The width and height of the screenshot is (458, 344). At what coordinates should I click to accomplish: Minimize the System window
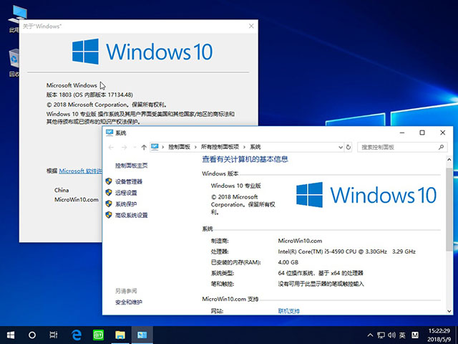[x=402, y=133]
